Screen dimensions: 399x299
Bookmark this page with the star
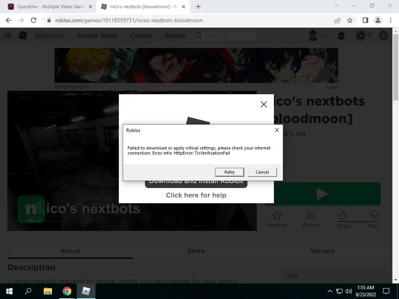(x=350, y=20)
